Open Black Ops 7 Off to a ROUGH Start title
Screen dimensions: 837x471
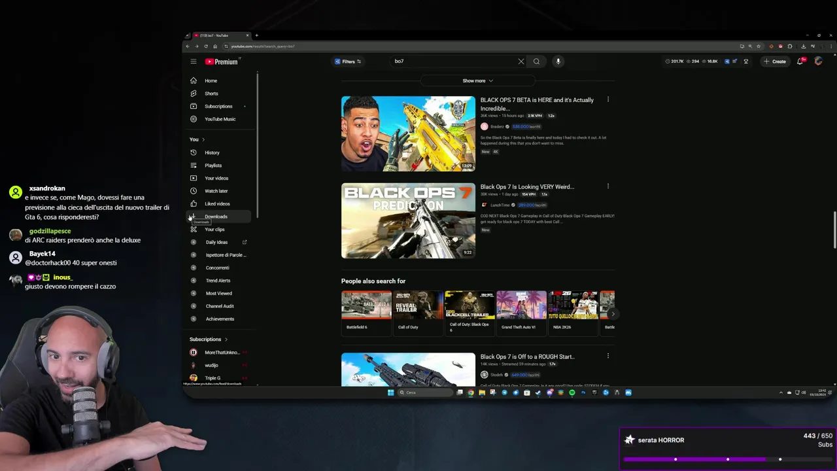click(x=527, y=357)
